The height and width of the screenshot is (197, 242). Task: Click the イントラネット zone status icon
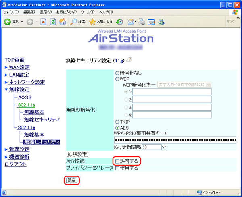coord(199,193)
